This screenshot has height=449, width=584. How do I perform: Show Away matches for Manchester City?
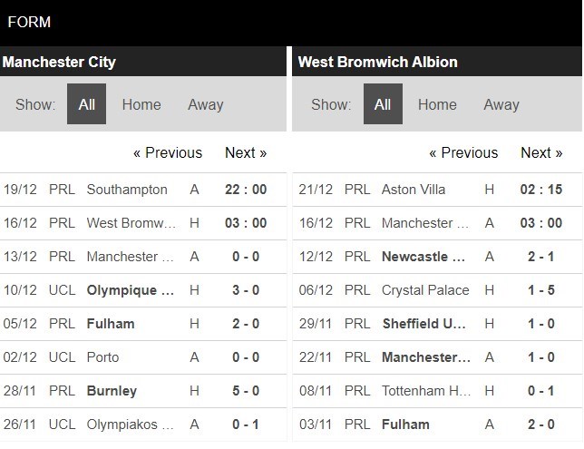point(206,104)
